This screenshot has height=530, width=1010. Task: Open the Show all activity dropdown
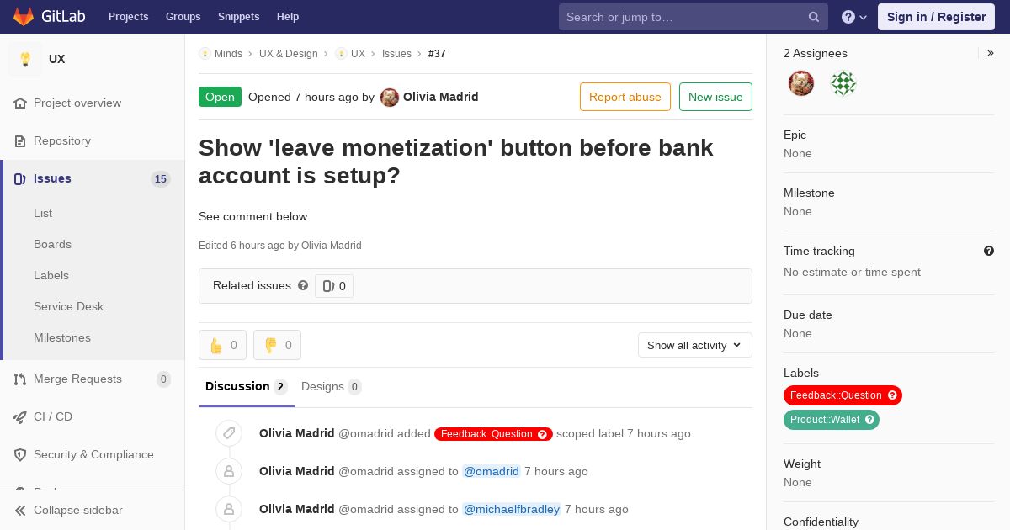tap(694, 345)
